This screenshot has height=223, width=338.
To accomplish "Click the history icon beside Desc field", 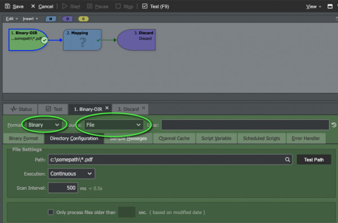I will [x=334, y=125].
